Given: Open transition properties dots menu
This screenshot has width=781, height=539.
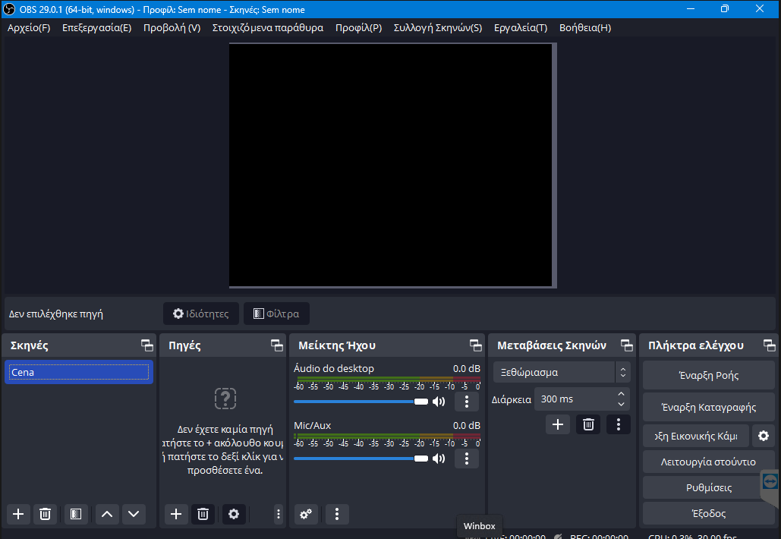Looking at the screenshot, I should [x=619, y=424].
